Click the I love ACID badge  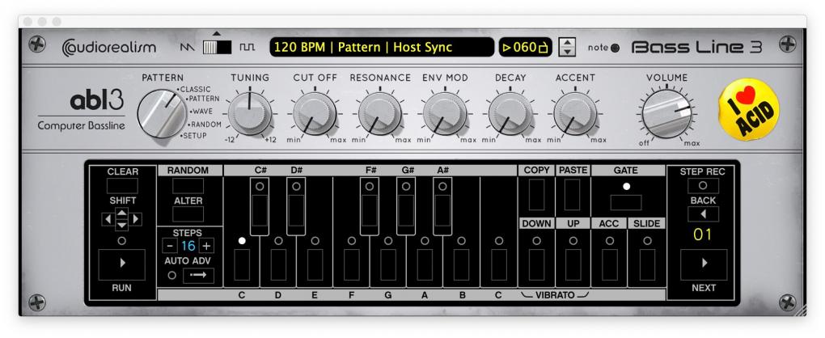(749, 110)
